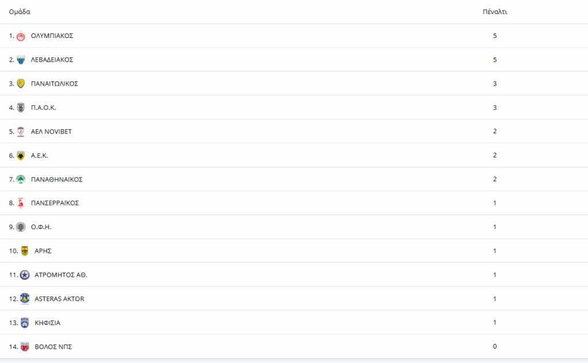The width and height of the screenshot is (588, 363).
Task: Click the O.F.I. circular team logo
Action: 21,227
